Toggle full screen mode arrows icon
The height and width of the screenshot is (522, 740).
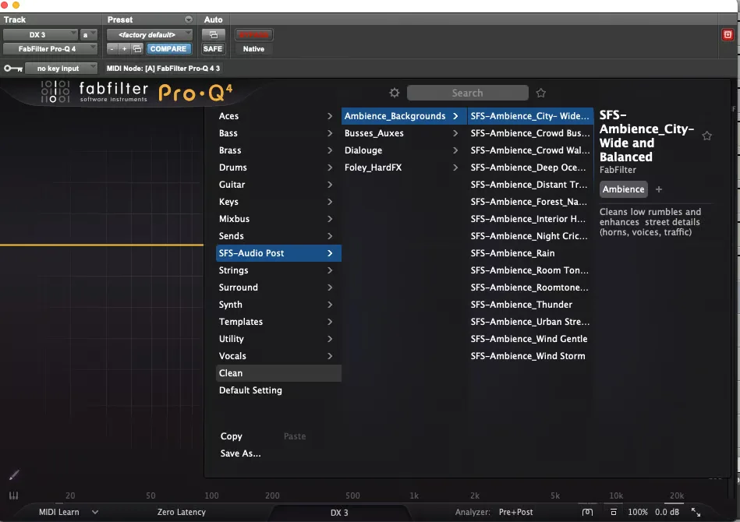point(696,512)
